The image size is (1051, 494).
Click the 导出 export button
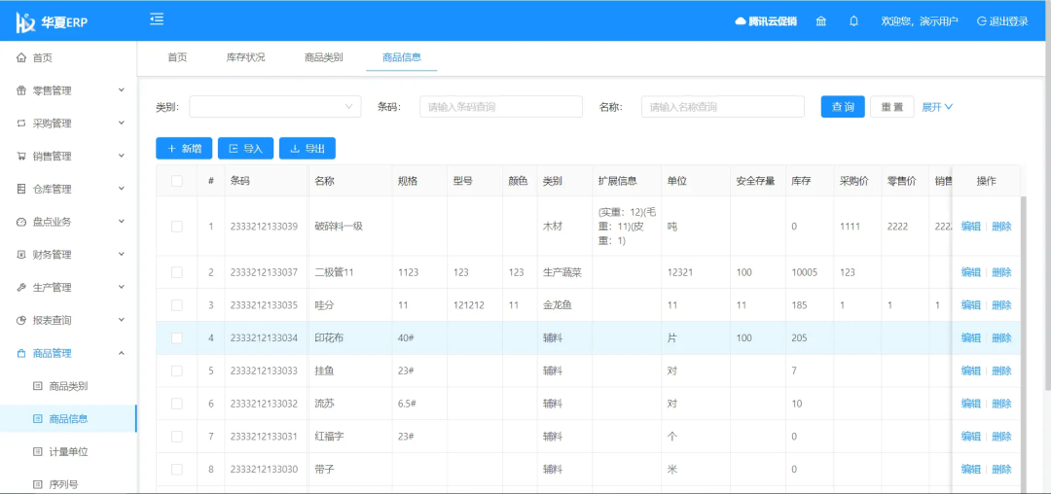308,149
